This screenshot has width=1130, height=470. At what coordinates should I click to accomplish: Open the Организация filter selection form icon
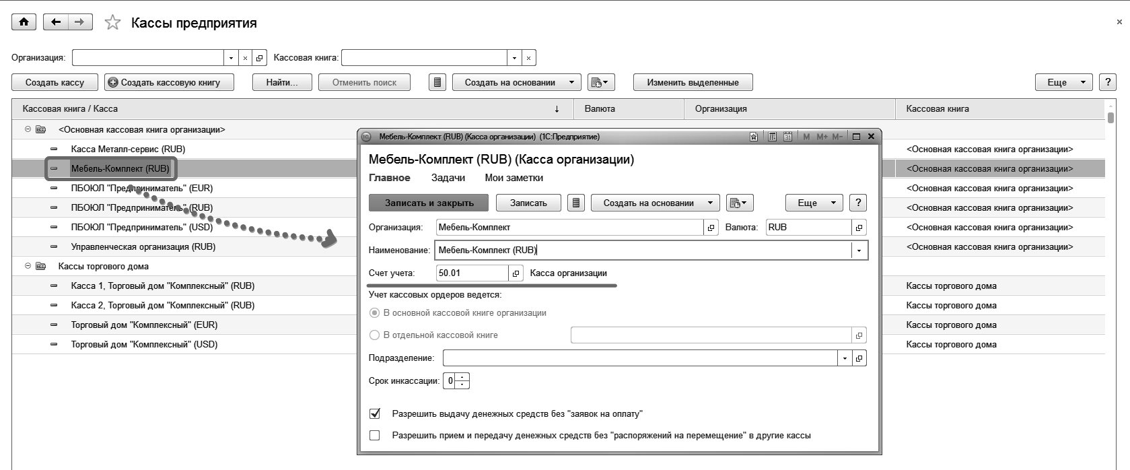(260, 58)
